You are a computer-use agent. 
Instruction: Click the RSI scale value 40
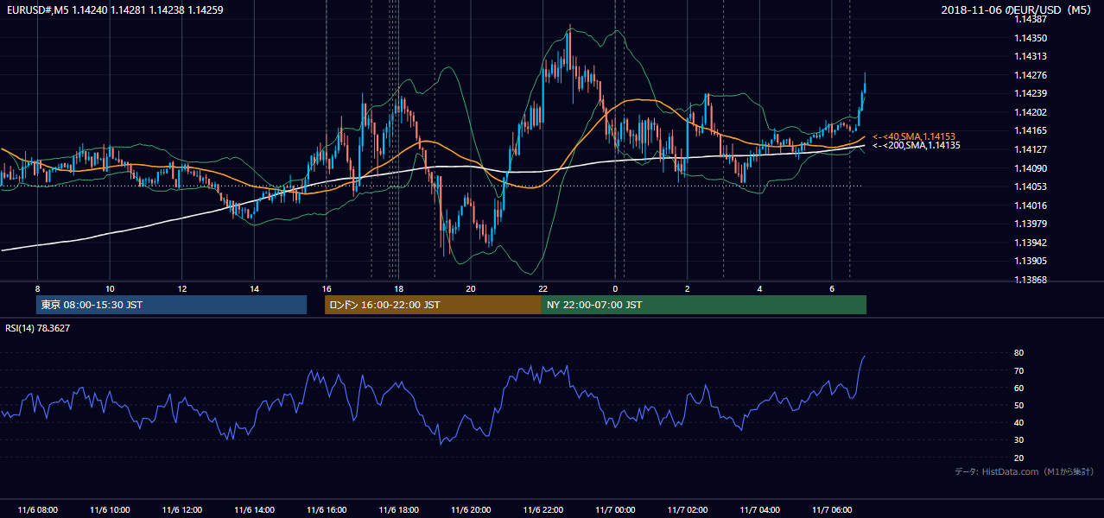[x=1018, y=422]
